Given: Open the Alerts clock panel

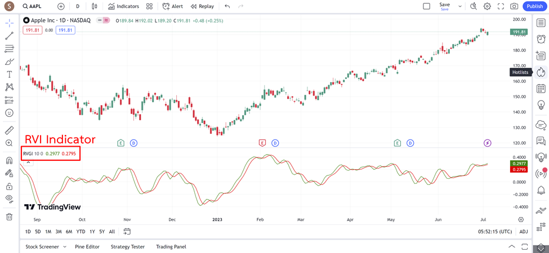Looking at the screenshot, I should coord(541,39).
